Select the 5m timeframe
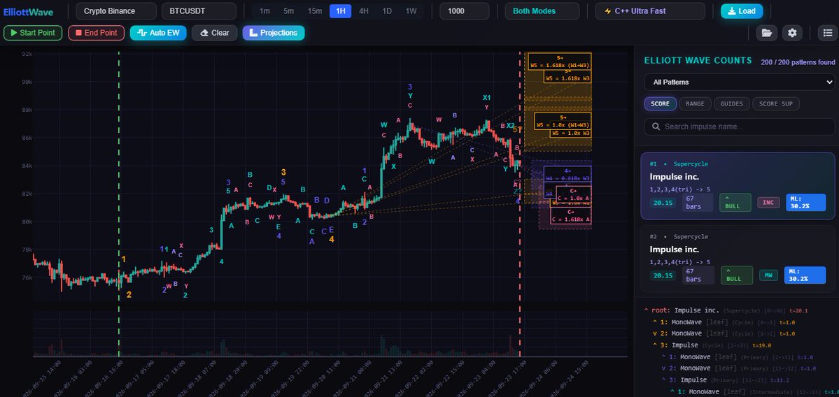839x397 pixels. point(288,11)
